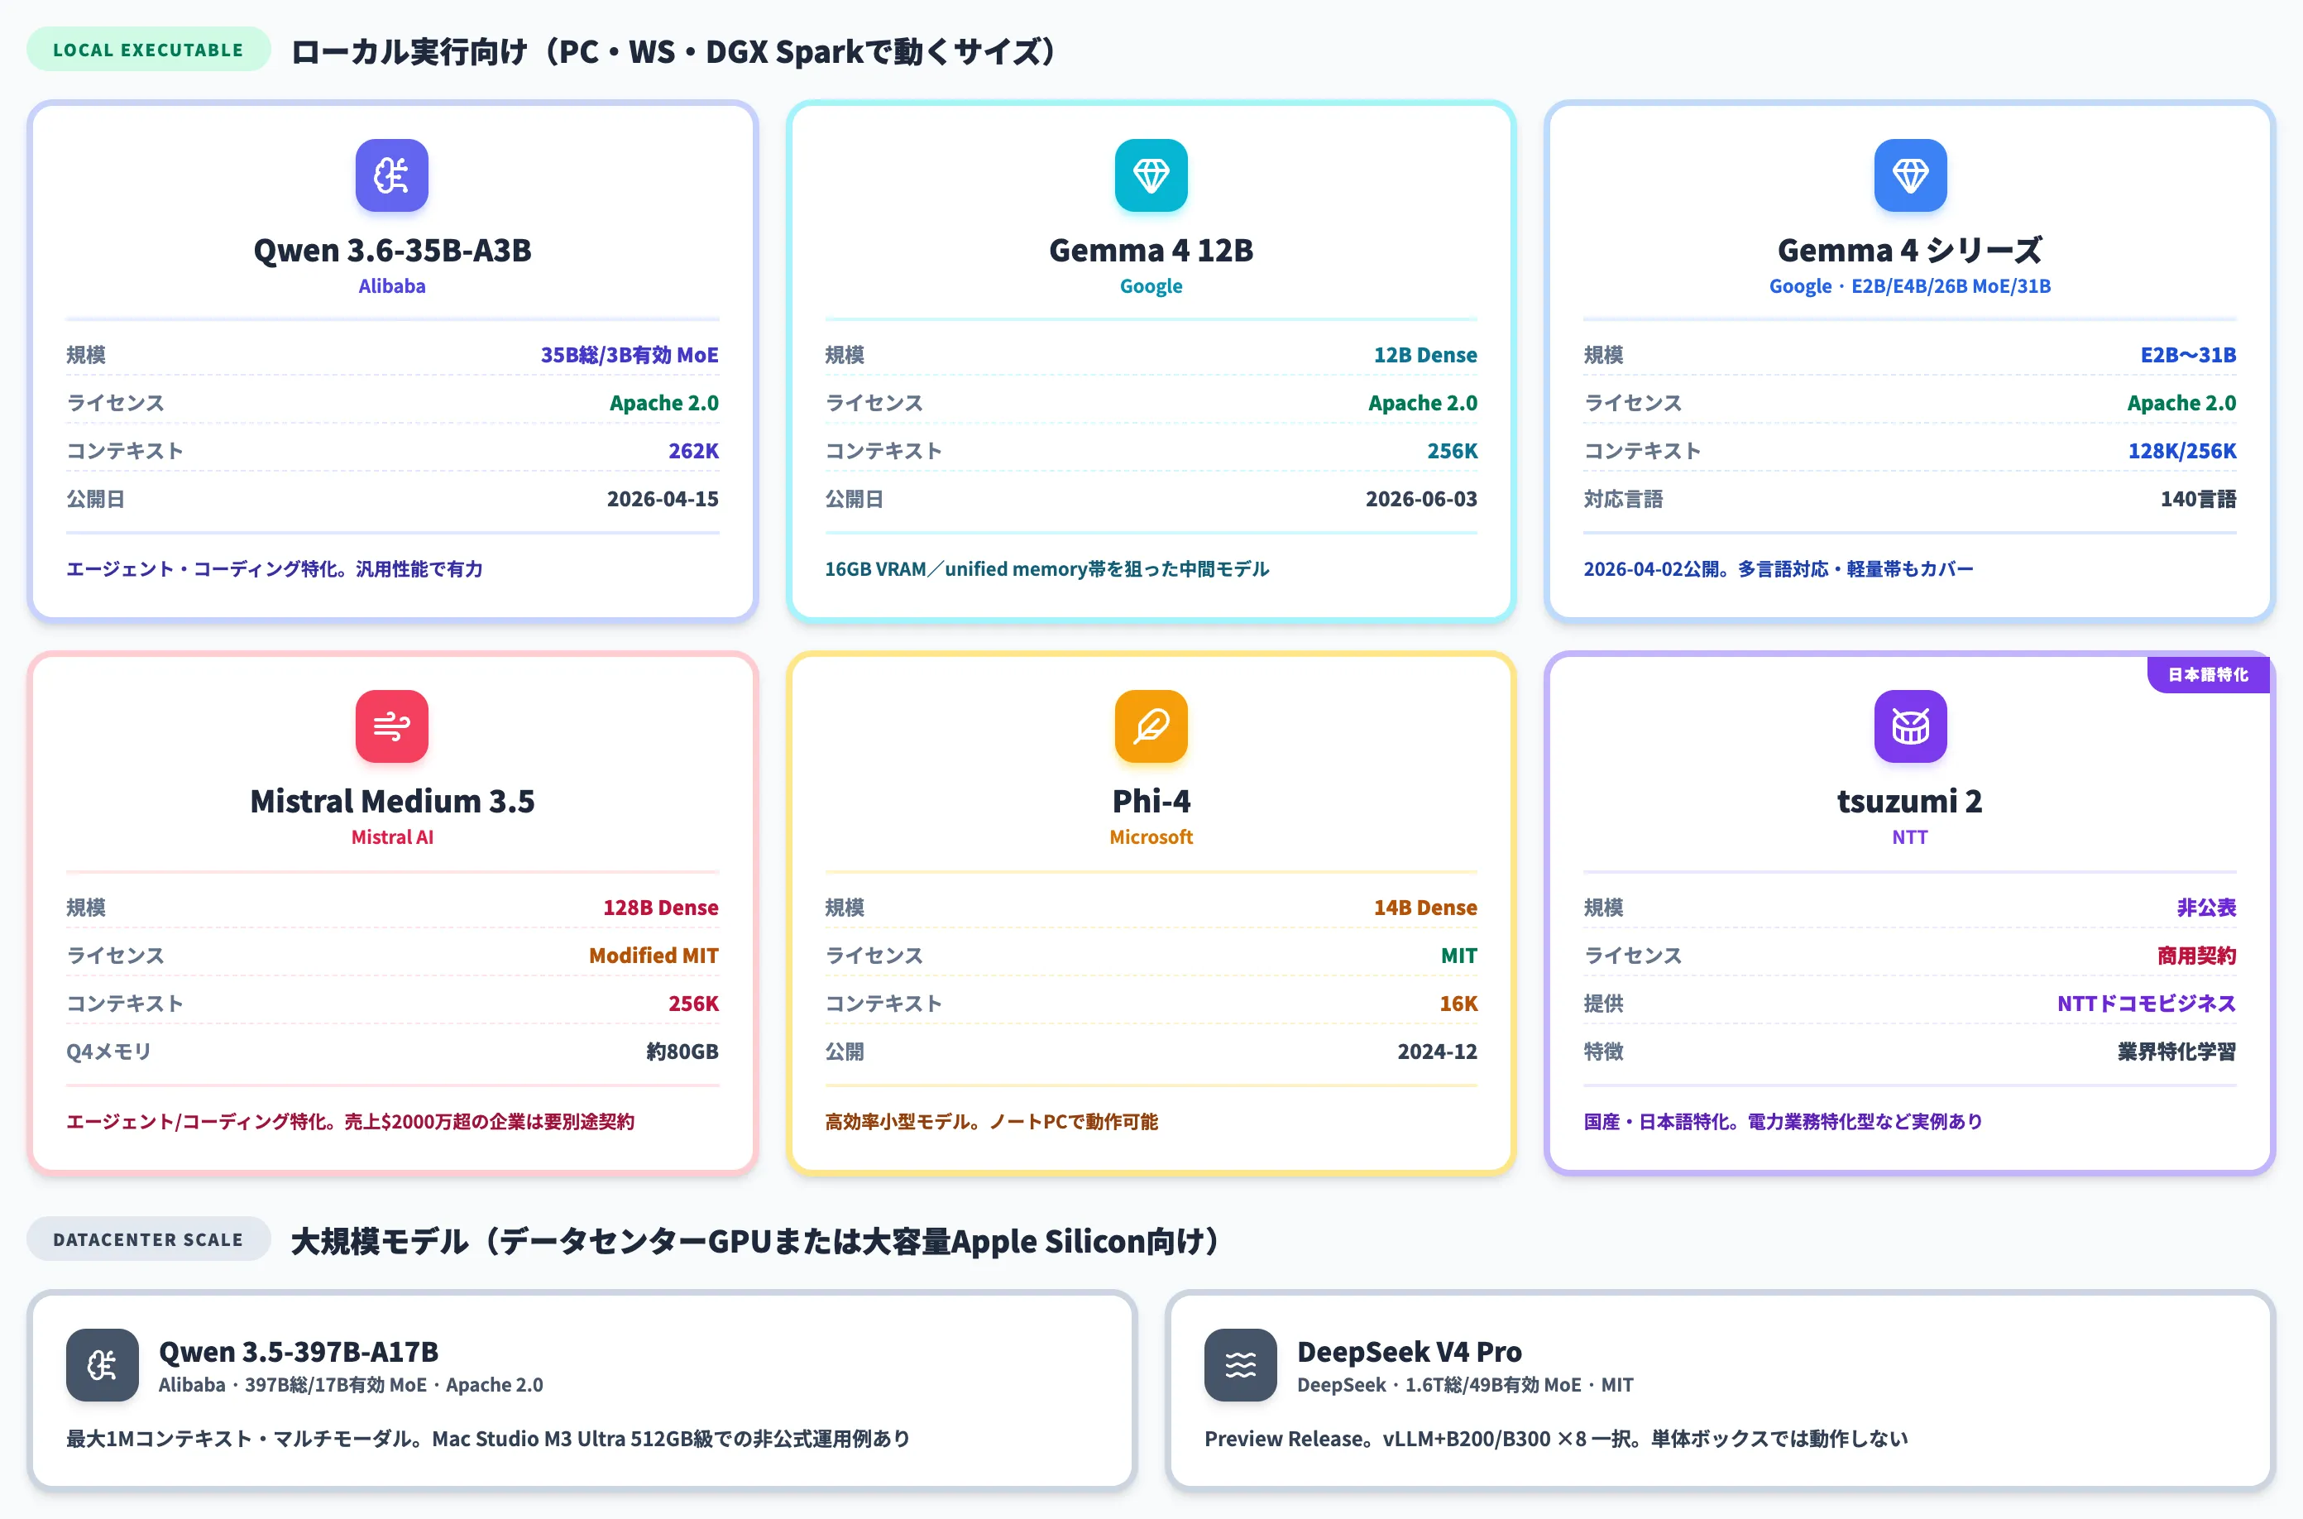Click the 最大1Mコンテキスト description
Screen dimensions: 2303x1519
click(x=488, y=1439)
